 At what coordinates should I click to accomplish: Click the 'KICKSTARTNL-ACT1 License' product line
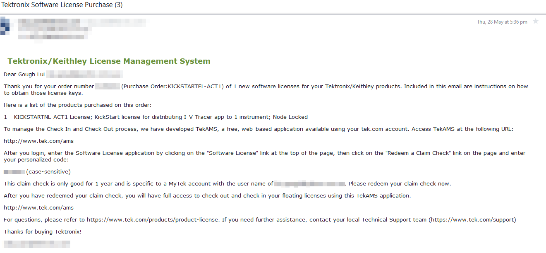tap(156, 117)
